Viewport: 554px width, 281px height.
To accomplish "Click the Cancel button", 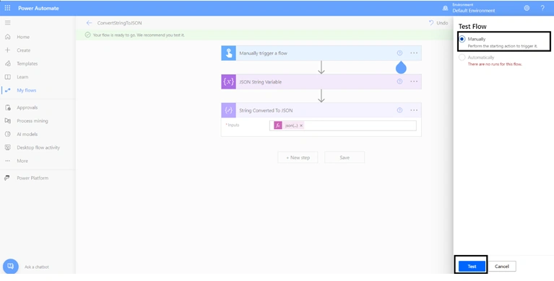I will 502,266.
